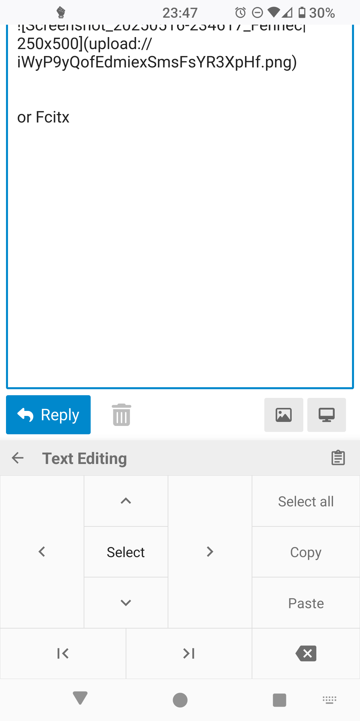The height and width of the screenshot is (721, 360).
Task: Move cursor down with the down chevron
Action: 126,603
